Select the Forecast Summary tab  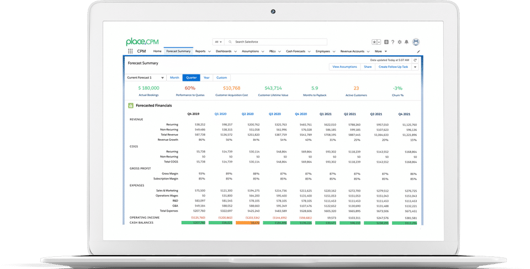click(x=178, y=51)
